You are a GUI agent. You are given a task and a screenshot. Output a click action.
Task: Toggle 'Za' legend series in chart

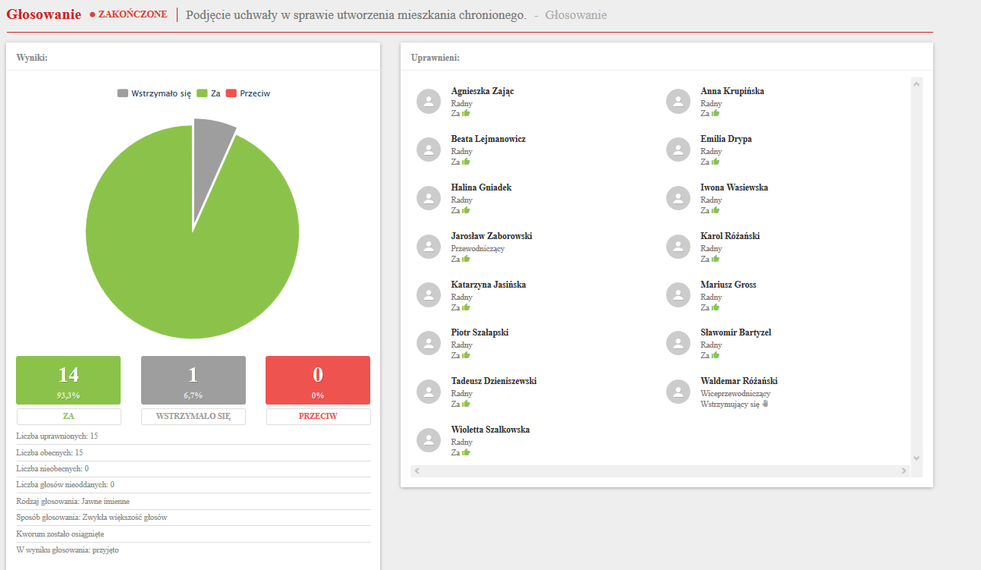[x=209, y=93]
